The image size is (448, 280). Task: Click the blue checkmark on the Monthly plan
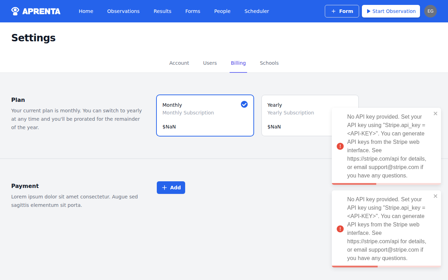(244, 104)
